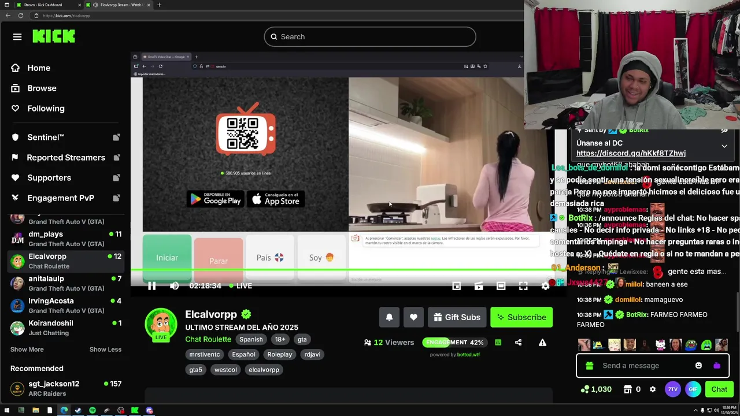Open channel points balance 1,030

(596, 389)
